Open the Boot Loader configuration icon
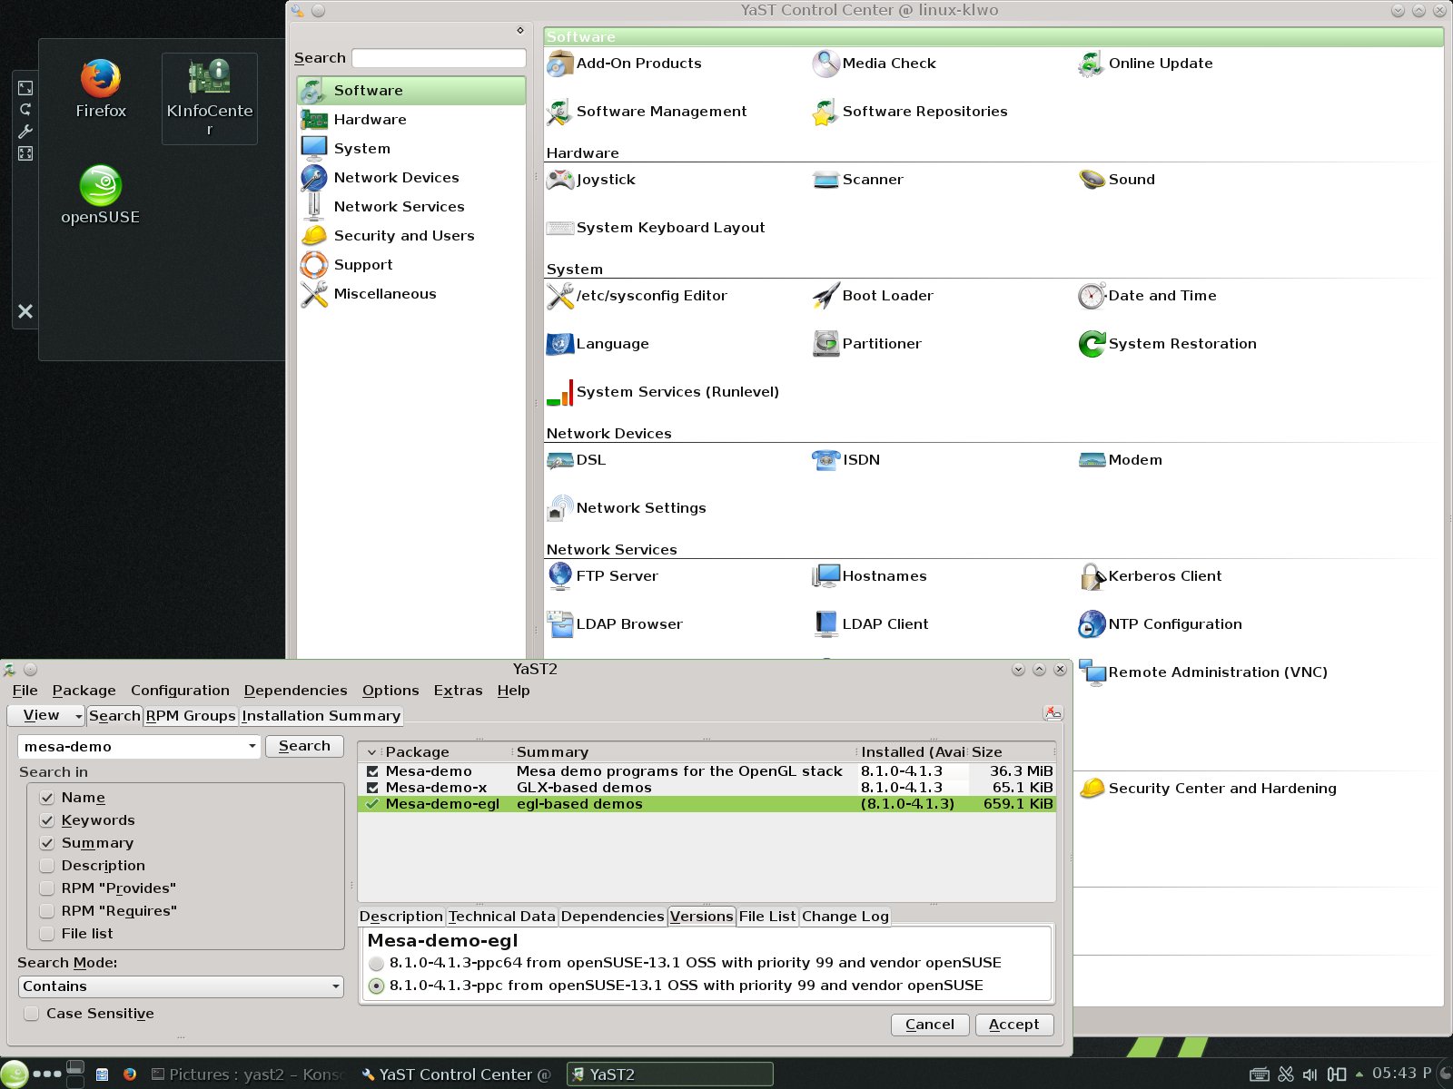The width and height of the screenshot is (1453, 1089). [825, 296]
